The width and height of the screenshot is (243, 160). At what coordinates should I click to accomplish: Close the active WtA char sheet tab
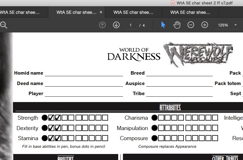coord(101,12)
